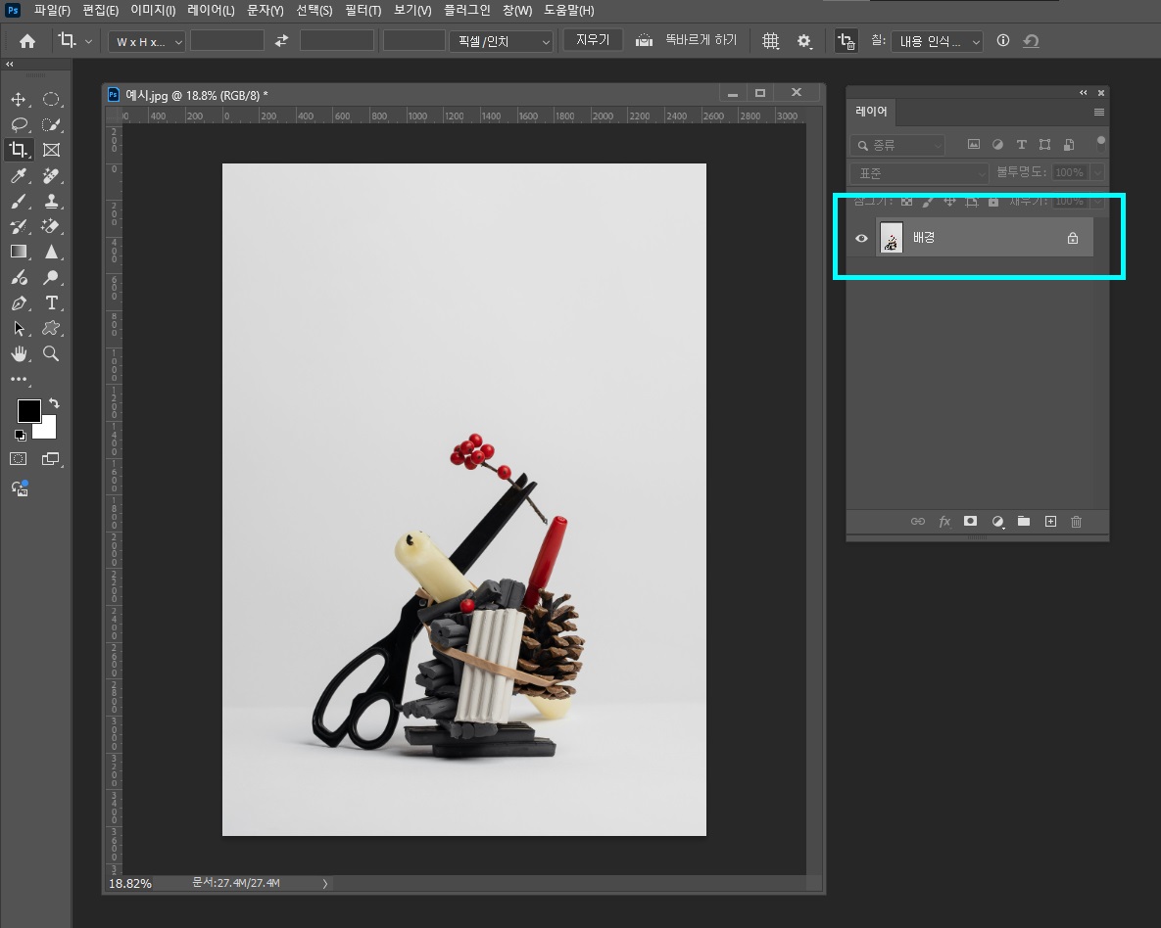Click the Home icon in options bar

click(27, 41)
